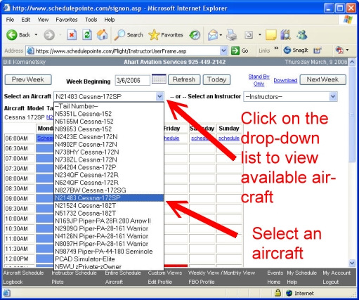
Task: Expand the PDF toolbar dropdown arrow
Action: 347,50
